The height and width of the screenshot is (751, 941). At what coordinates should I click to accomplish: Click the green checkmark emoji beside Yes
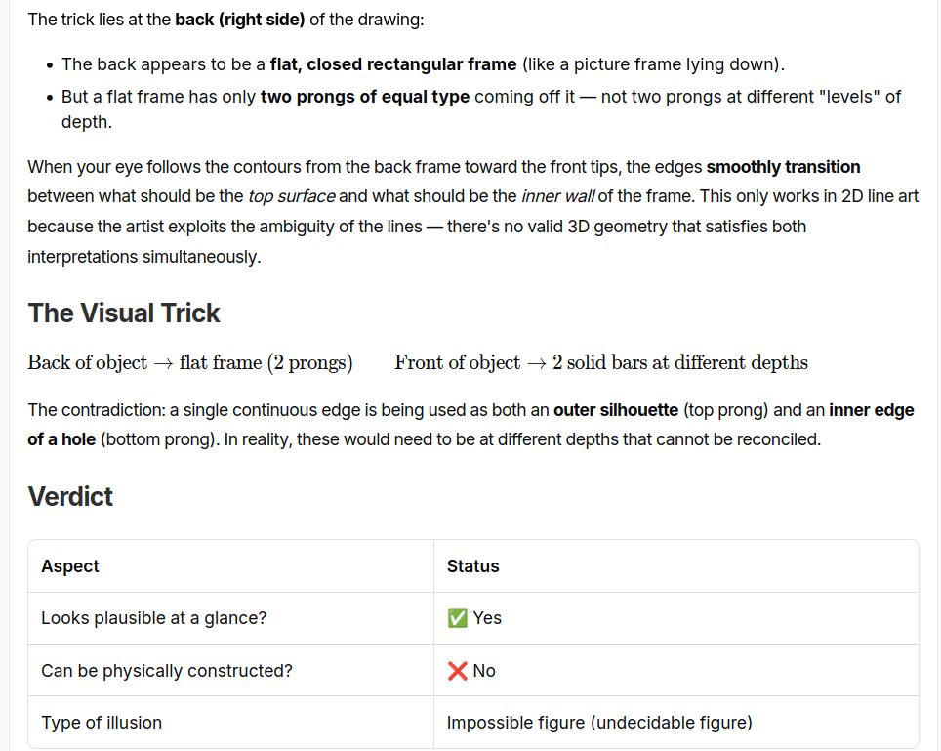(457, 618)
